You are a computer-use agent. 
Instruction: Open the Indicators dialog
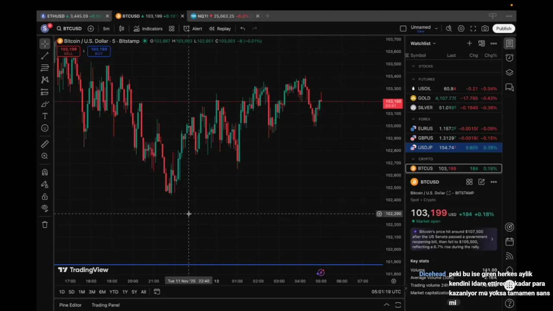click(x=148, y=29)
